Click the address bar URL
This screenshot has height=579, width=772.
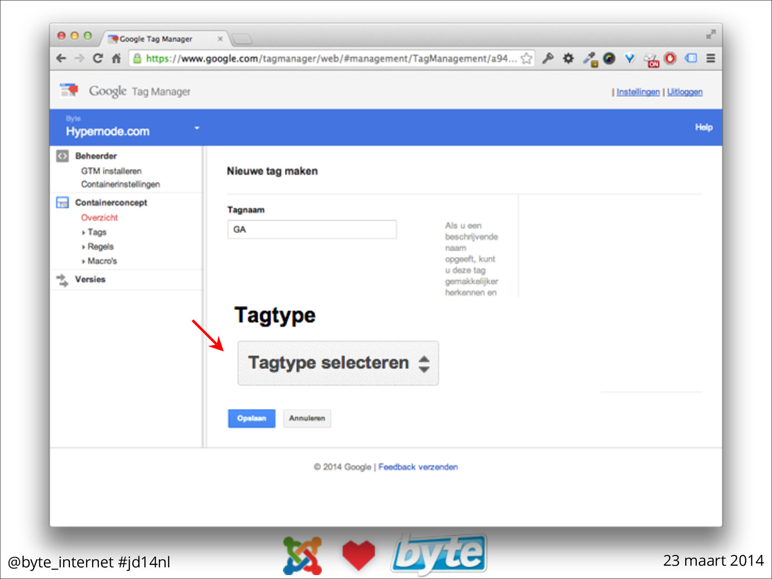(331, 58)
